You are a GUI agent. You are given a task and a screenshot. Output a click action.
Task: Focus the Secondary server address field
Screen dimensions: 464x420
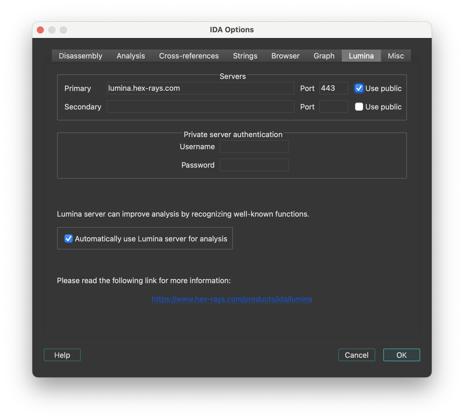(x=200, y=107)
